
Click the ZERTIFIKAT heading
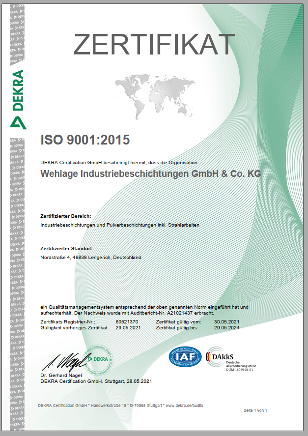click(x=154, y=44)
